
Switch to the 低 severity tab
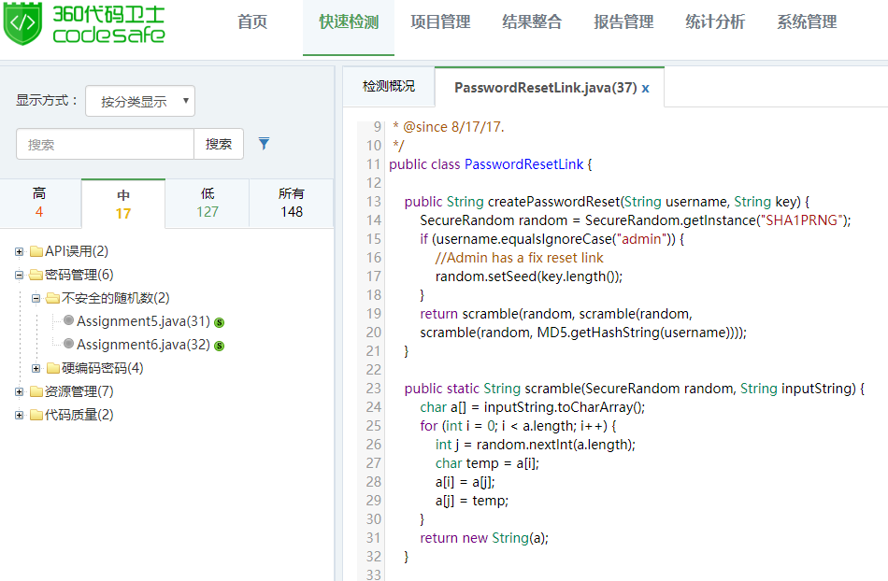tap(208, 203)
